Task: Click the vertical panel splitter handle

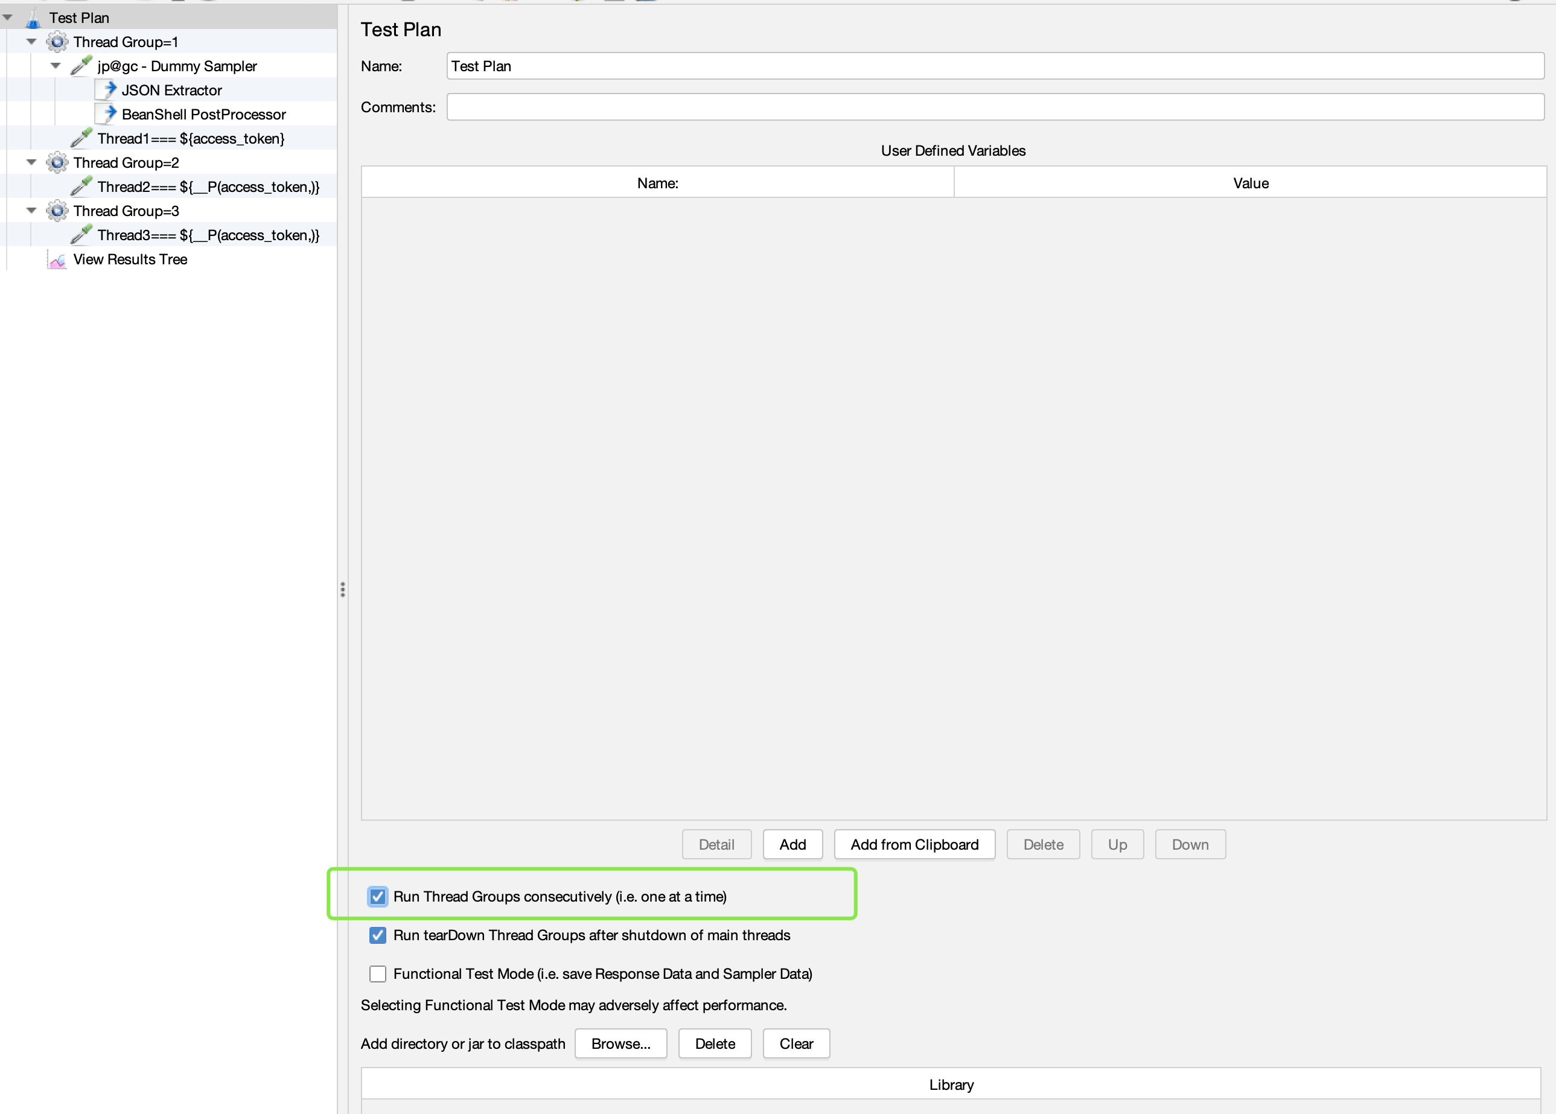Action: 342,590
